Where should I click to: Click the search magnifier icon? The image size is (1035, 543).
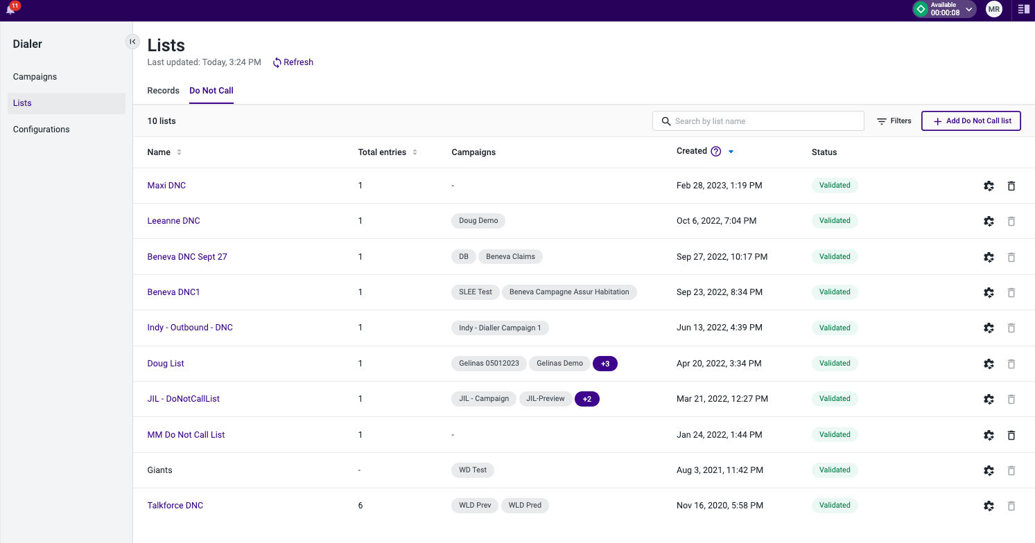pyautogui.click(x=666, y=121)
